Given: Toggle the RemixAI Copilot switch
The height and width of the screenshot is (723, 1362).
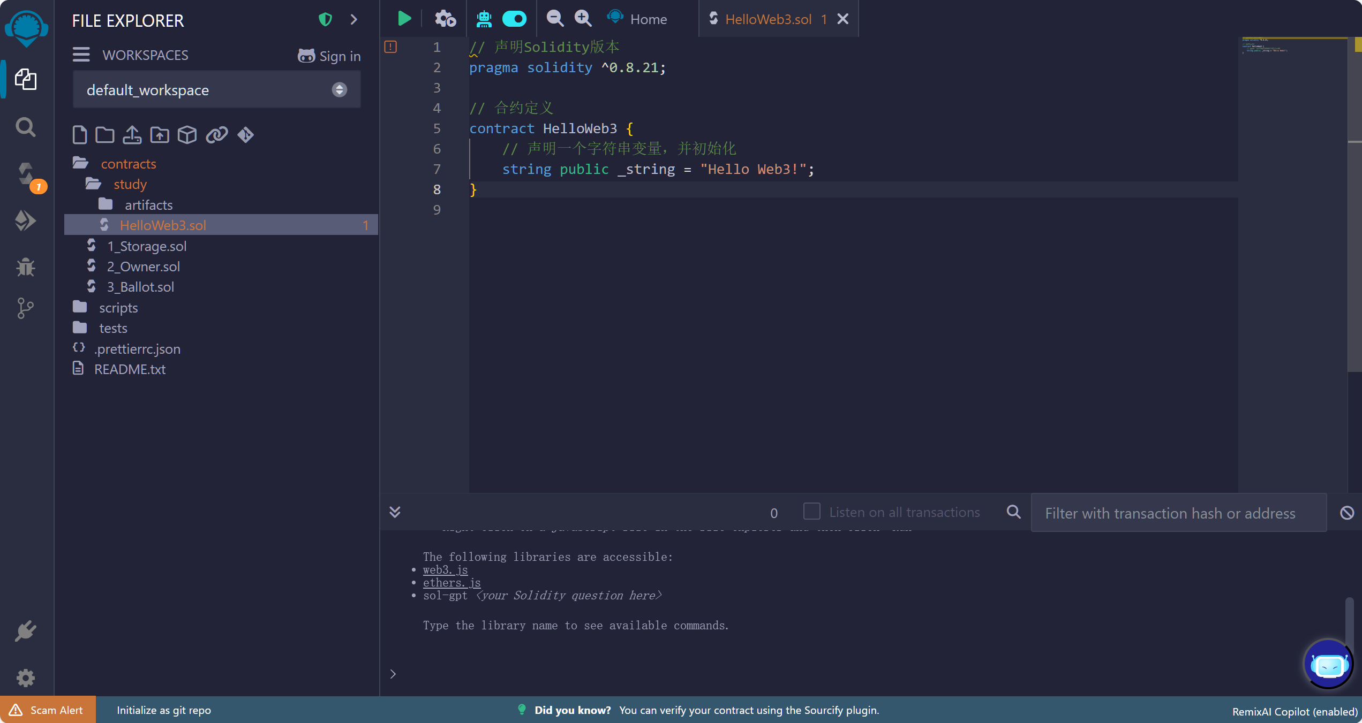Looking at the screenshot, I should (514, 19).
